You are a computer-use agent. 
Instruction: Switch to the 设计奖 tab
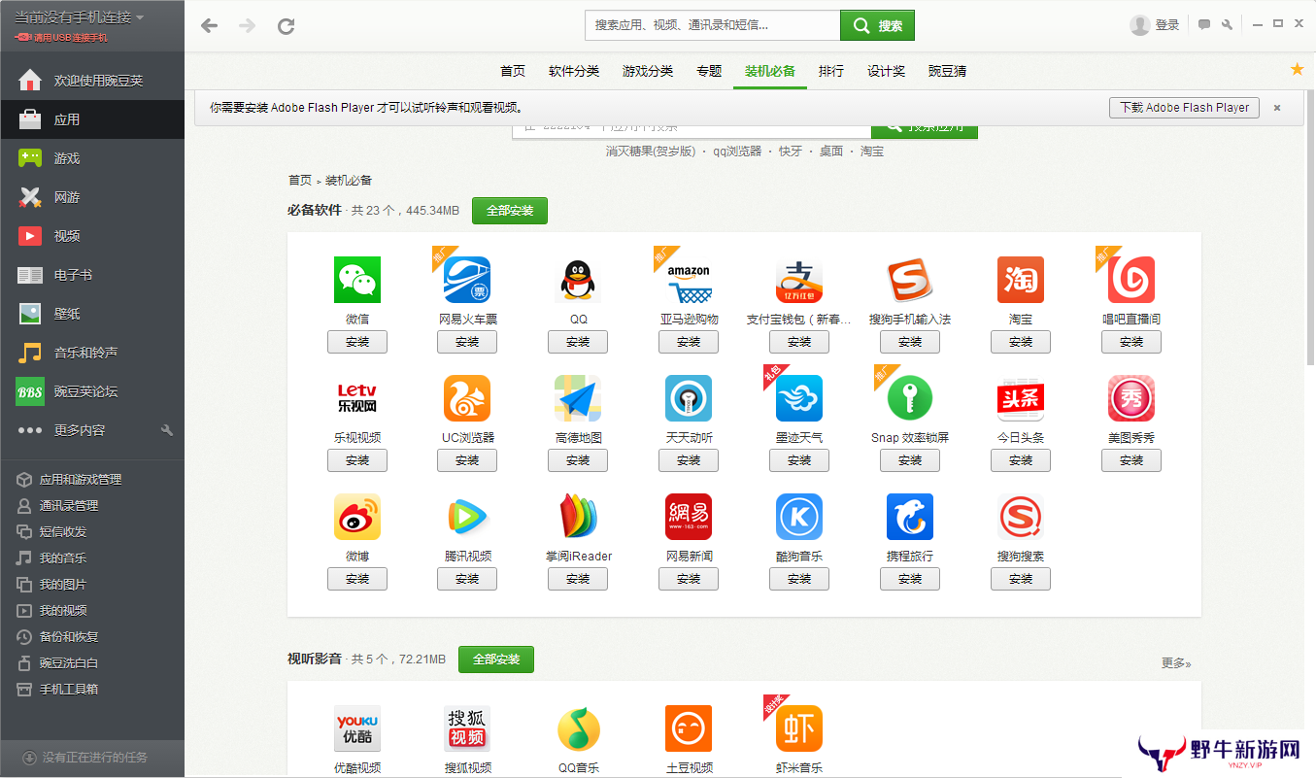pyautogui.click(x=886, y=71)
